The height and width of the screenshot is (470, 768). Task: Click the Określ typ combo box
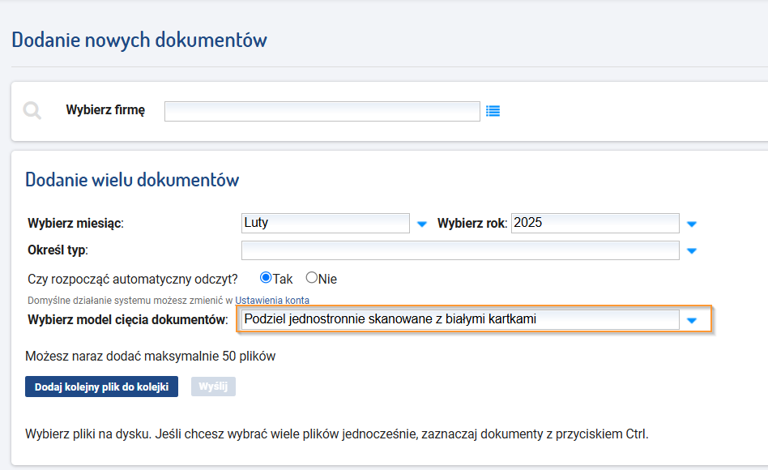(460, 250)
